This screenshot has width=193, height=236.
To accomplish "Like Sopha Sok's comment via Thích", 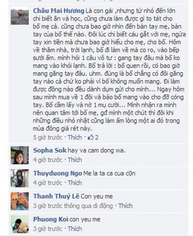I will (x=75, y=160).
